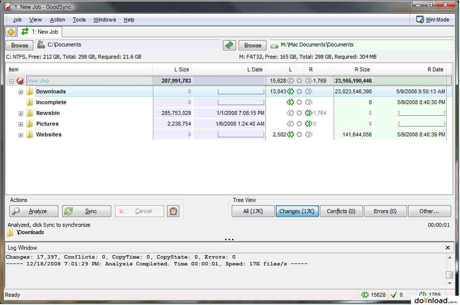The image size is (460, 305).
Task: Click the yellow plus new job icon
Action: (11, 32)
